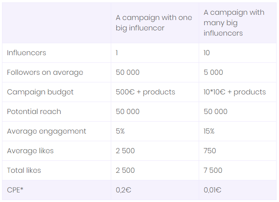Select the "Total likes" row label
The height and width of the screenshot is (202, 279).
pyautogui.click(x=24, y=170)
